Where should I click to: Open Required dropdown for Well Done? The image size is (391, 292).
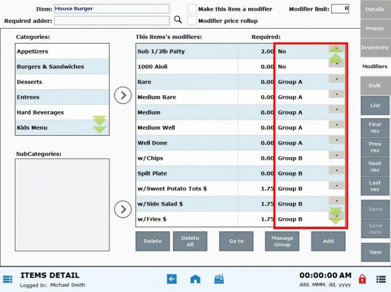click(x=337, y=140)
